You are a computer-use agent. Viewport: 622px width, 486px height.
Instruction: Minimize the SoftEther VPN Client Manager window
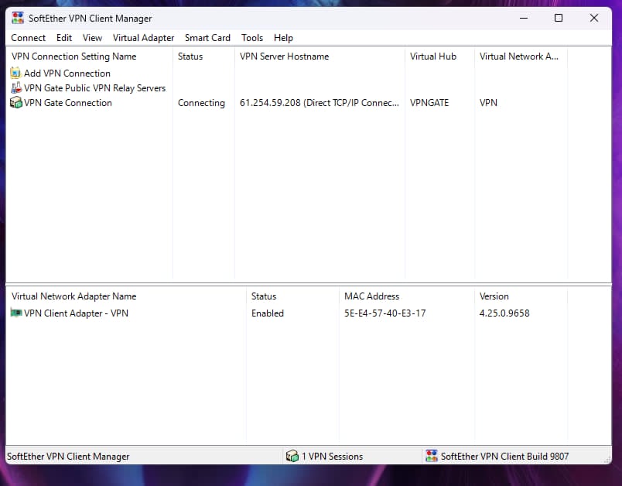pyautogui.click(x=524, y=18)
